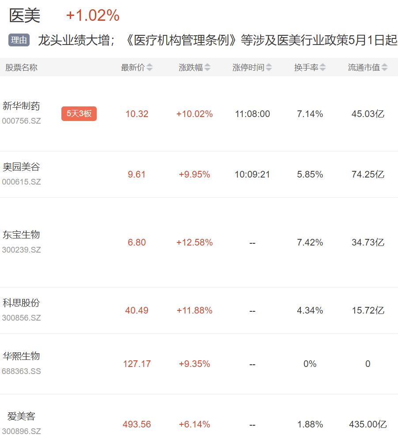This screenshot has width=398, height=446.
Task: Select stock code 300239.SZ
Action: click(21, 250)
